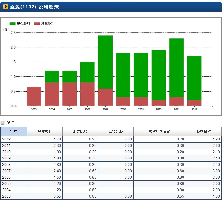Click the 1.30 total dividend value for 2003

pos(216,196)
